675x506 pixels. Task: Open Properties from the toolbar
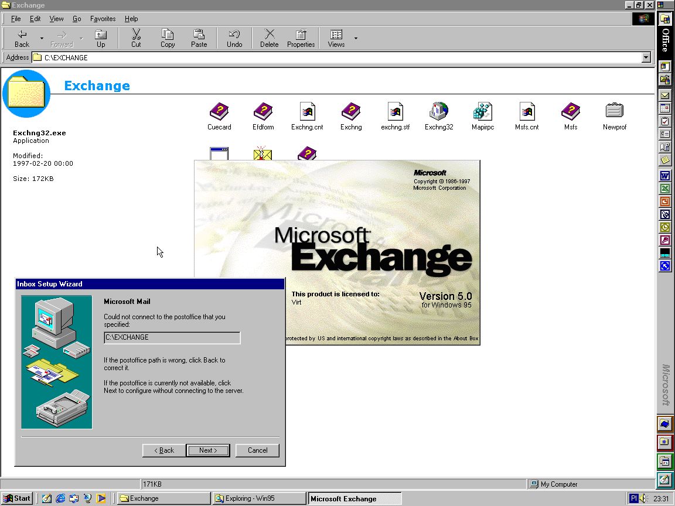tap(301, 38)
